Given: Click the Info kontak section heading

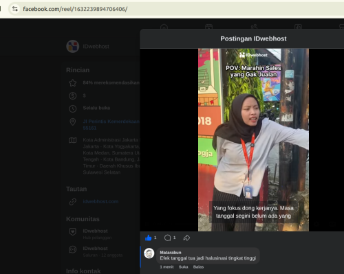Looking at the screenshot, I should (83, 271).
